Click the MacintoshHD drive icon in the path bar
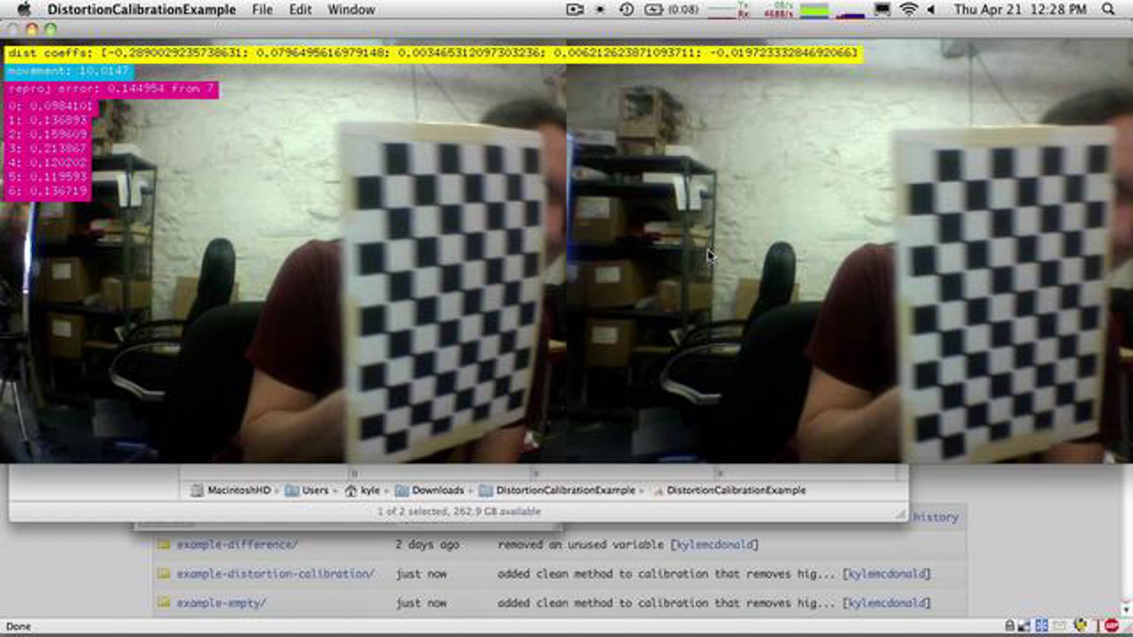The width and height of the screenshot is (1133, 637). pos(197,490)
